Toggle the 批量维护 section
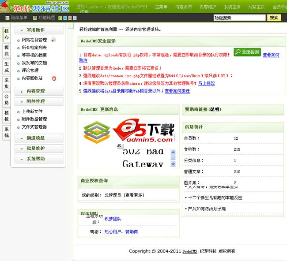 pyautogui.click(x=39, y=149)
